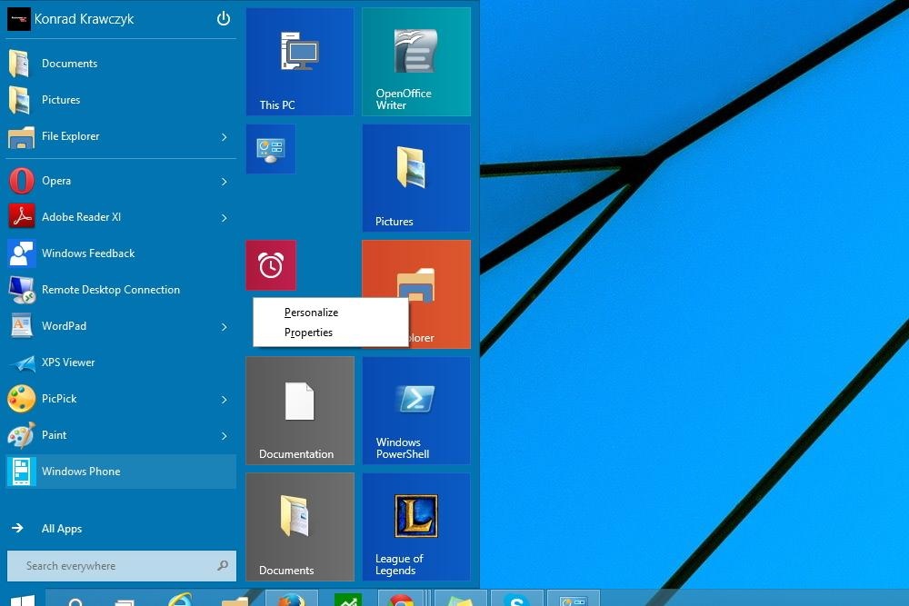The width and height of the screenshot is (909, 606).
Task: Launch File Explorer from the left list
Action: (x=121, y=136)
